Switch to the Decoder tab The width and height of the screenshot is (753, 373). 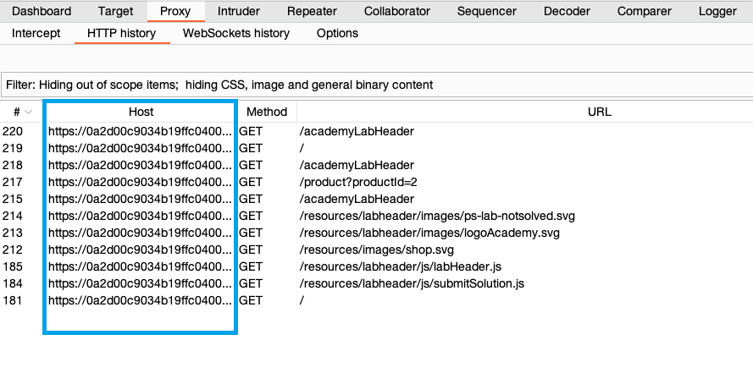tap(568, 12)
